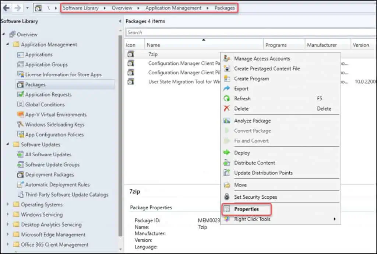
Task: Click Application Management in breadcrumb path
Action: [173, 8]
